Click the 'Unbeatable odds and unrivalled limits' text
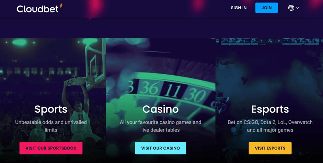Viewport: 323px width, 163px height. pos(51,126)
